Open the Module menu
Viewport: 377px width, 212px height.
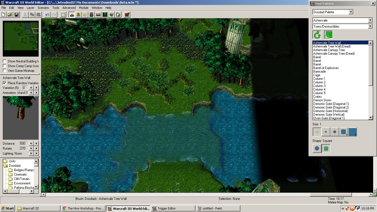tap(84, 8)
